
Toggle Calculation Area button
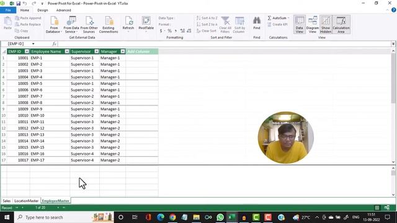tap(341, 25)
